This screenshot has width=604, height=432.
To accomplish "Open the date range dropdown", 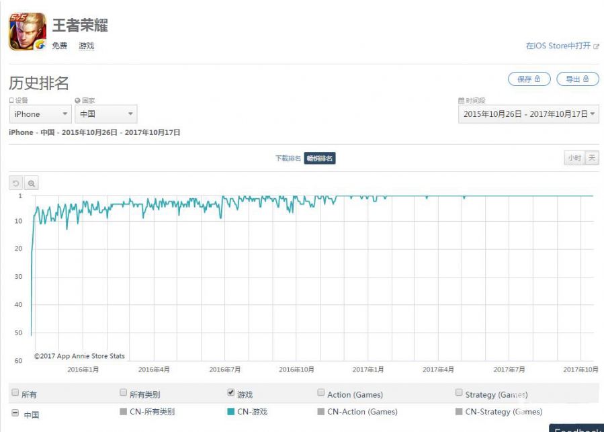I will point(529,114).
